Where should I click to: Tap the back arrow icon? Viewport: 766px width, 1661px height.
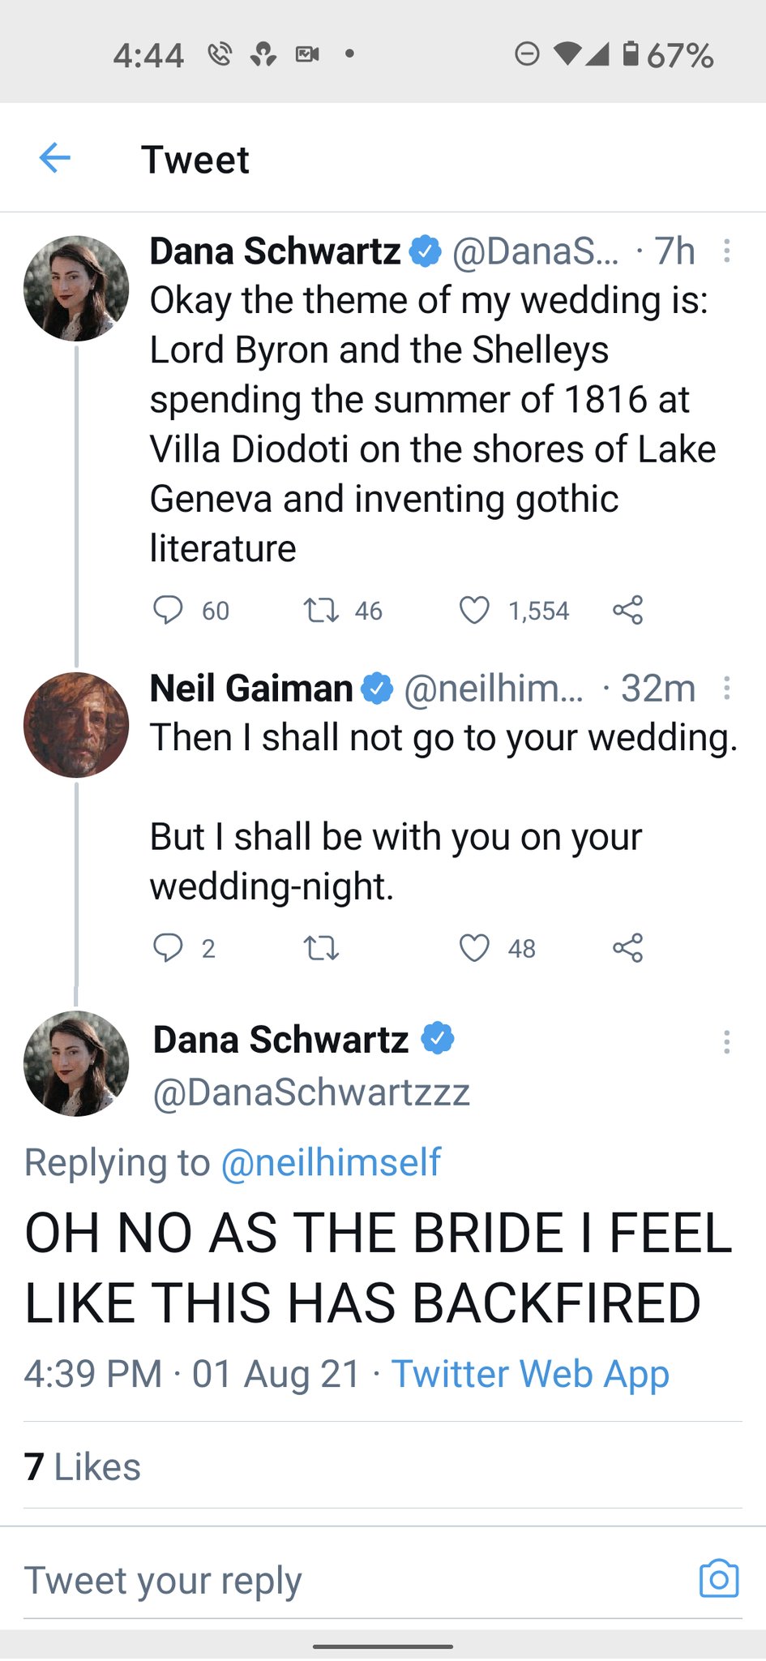point(55,157)
